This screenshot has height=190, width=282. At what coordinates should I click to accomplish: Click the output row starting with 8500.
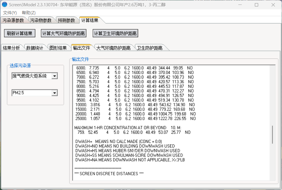tap(135, 91)
